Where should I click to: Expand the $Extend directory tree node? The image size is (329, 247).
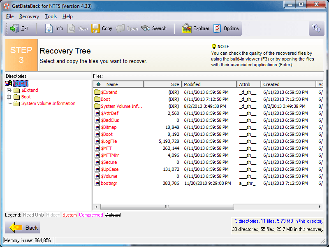9,90
